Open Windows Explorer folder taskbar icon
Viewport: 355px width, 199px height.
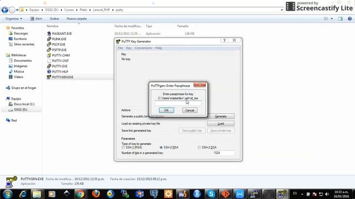pos(37,194)
